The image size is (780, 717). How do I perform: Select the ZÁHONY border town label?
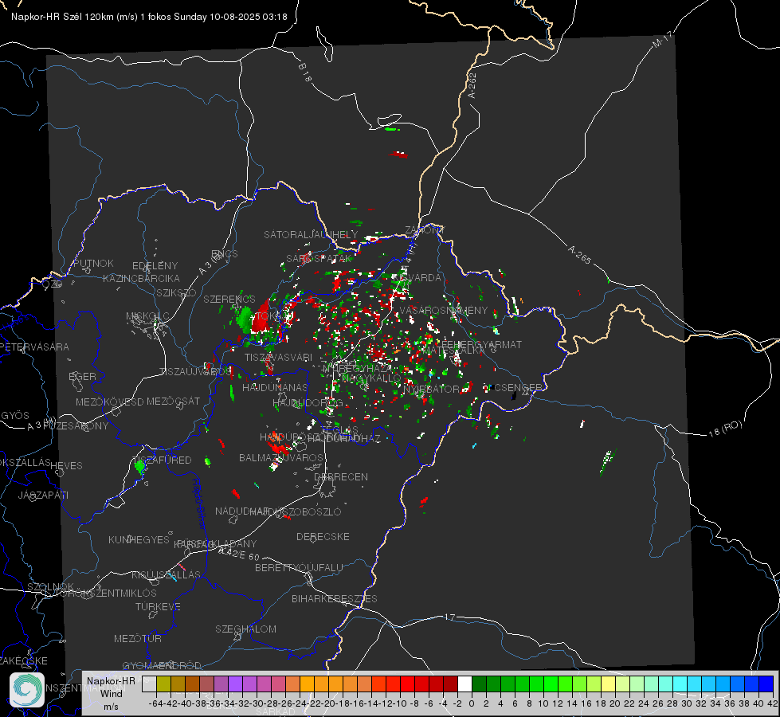(425, 230)
